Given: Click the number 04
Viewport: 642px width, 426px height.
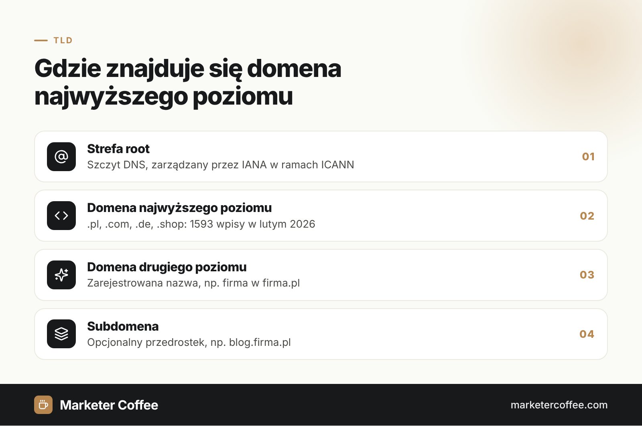Looking at the screenshot, I should click(x=587, y=334).
